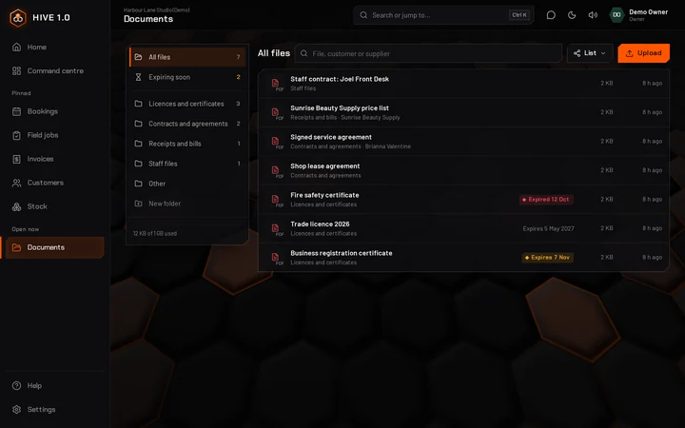Screen dimensions: 685x428
Task: Open the Demo Owner avatar
Action: [616, 15]
